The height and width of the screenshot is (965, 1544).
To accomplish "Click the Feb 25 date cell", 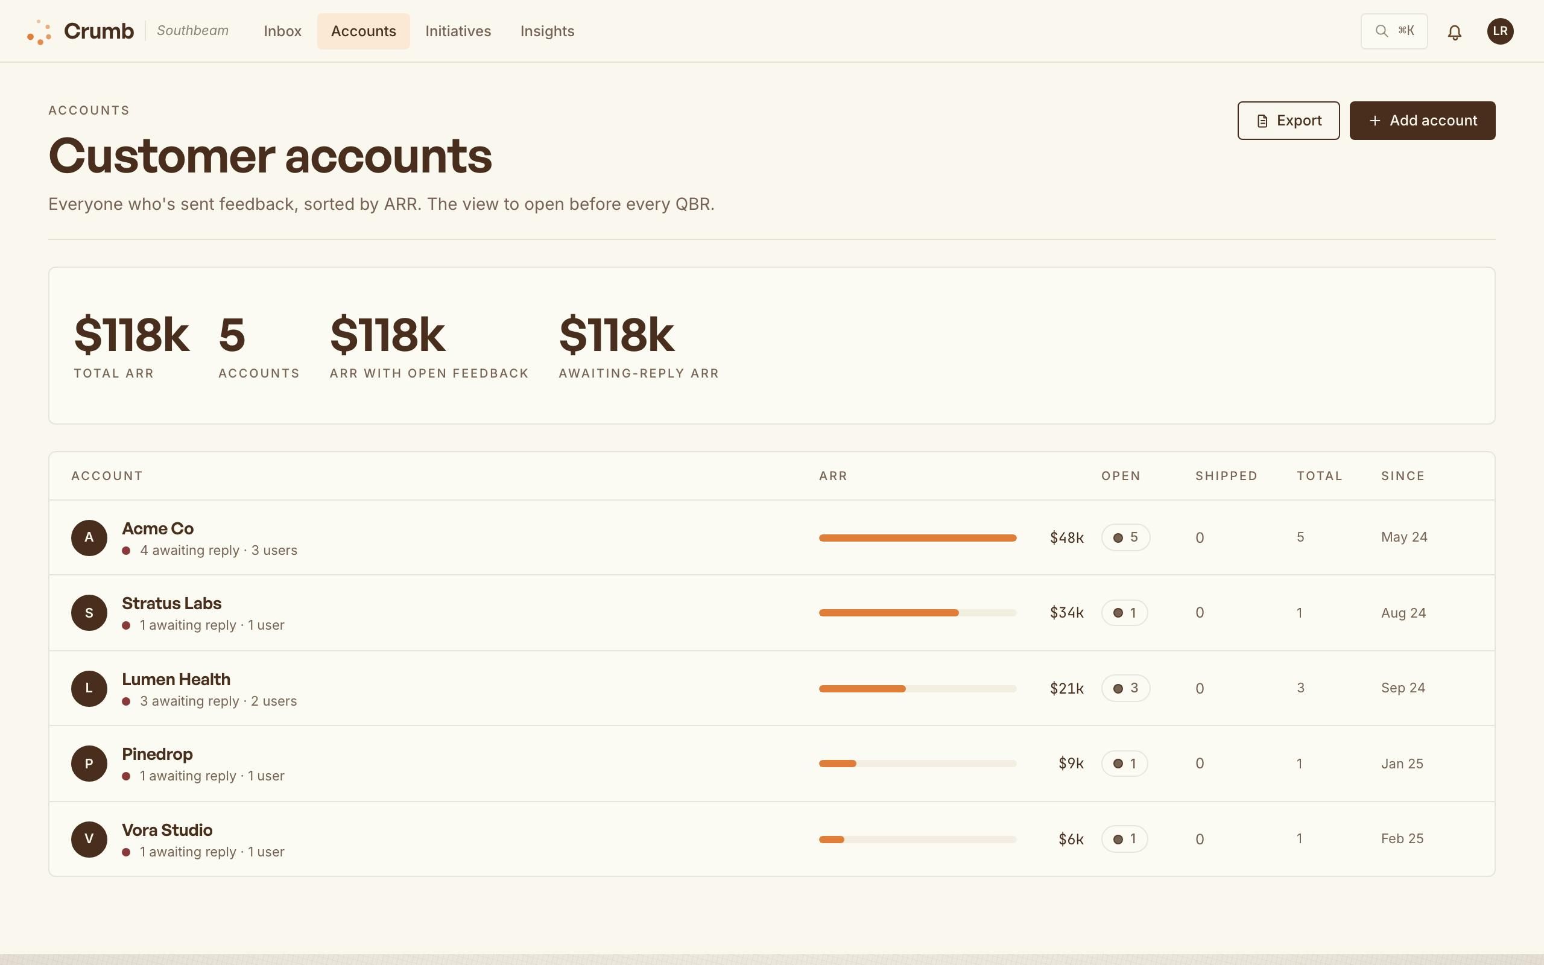I will [1402, 838].
